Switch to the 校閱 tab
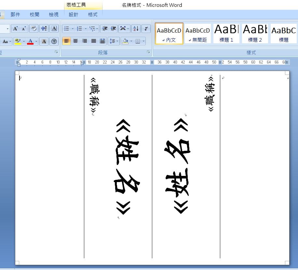 [34, 14]
